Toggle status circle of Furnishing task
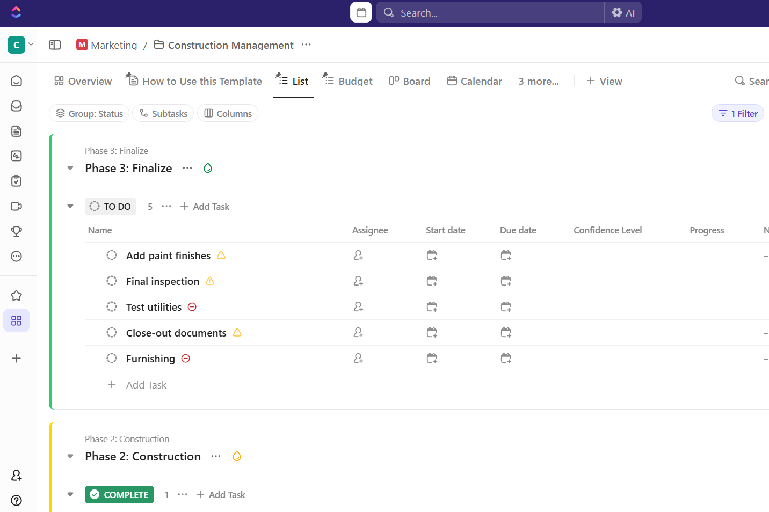Image resolution: width=769 pixels, height=512 pixels. point(112,359)
